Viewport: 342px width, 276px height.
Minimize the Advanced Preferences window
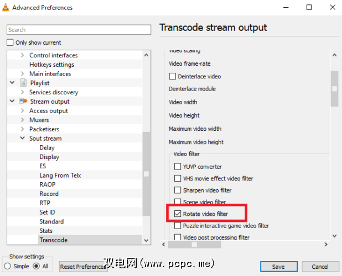[x=286, y=7]
